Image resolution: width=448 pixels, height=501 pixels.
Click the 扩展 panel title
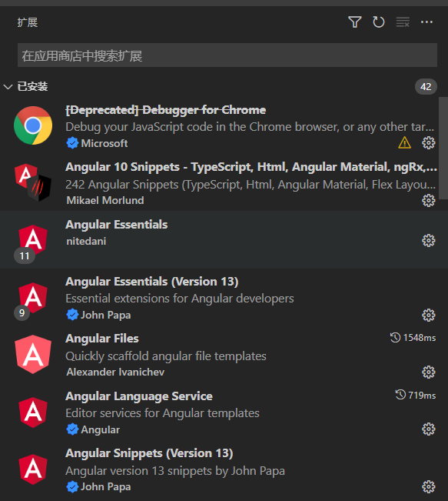coord(28,22)
